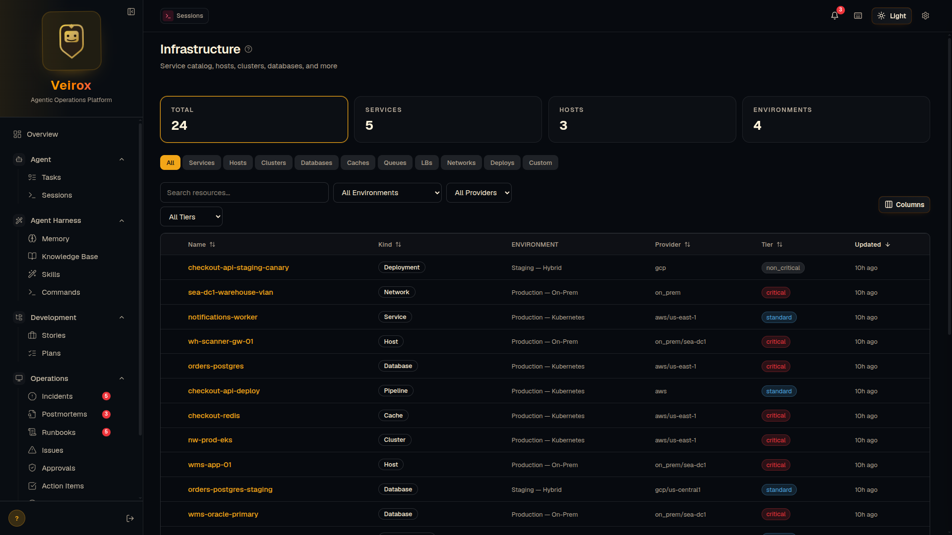The height and width of the screenshot is (535, 952).
Task: Sort by Kind column arrows
Action: 398,245
